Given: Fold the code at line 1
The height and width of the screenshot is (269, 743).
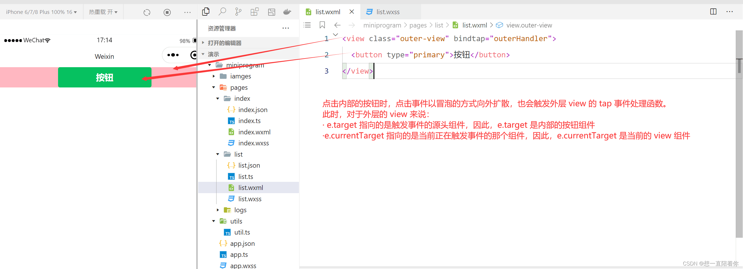Looking at the screenshot, I should [x=336, y=34].
